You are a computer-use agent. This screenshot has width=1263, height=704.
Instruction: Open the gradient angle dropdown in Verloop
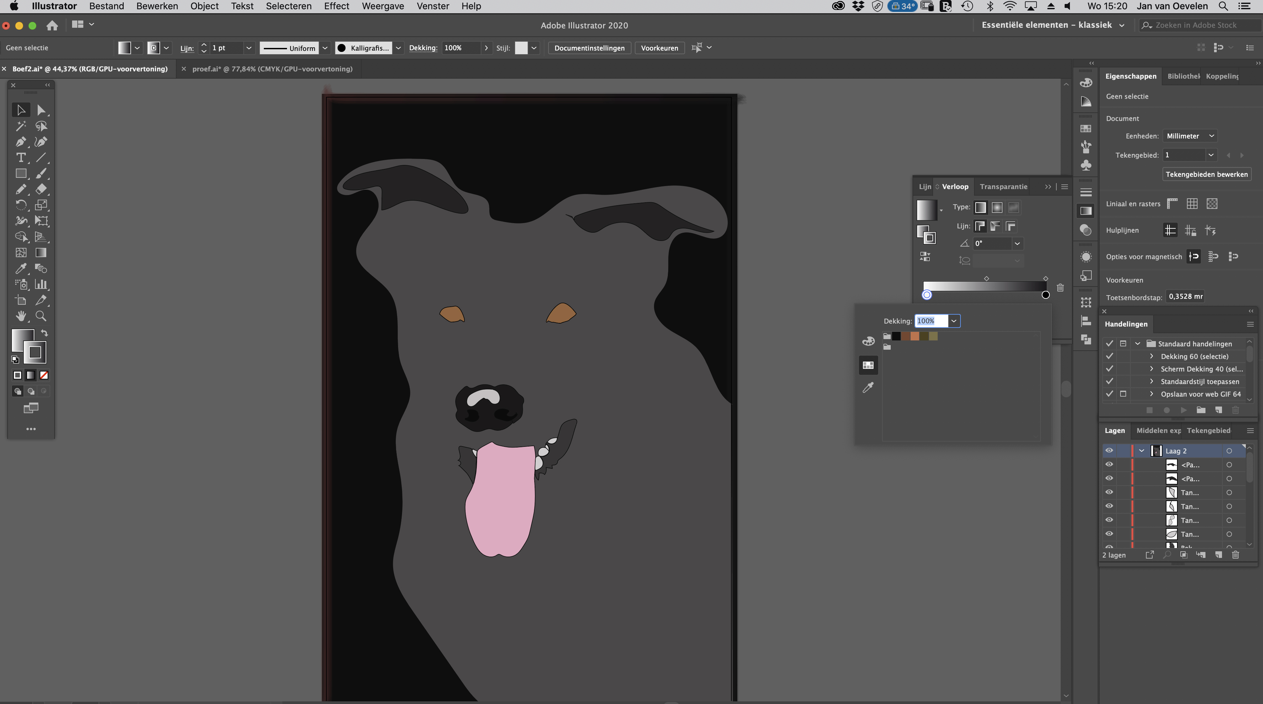click(x=1017, y=243)
